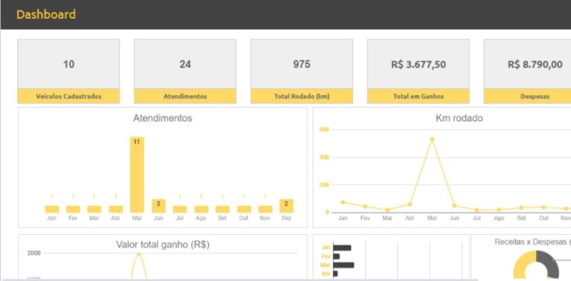Select the Total em Ganhos card
571x281 pixels.
pyautogui.click(x=418, y=71)
